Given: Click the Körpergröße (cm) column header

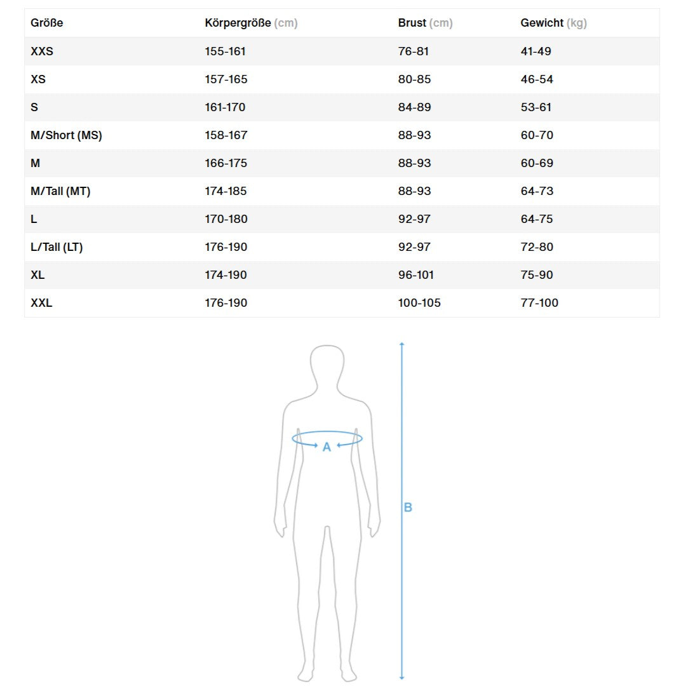Looking at the screenshot, I should pyautogui.click(x=251, y=24).
